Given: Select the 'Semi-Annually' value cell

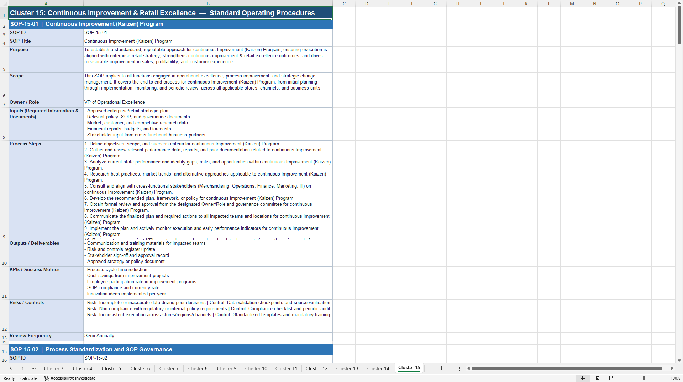Looking at the screenshot, I should pos(208,337).
